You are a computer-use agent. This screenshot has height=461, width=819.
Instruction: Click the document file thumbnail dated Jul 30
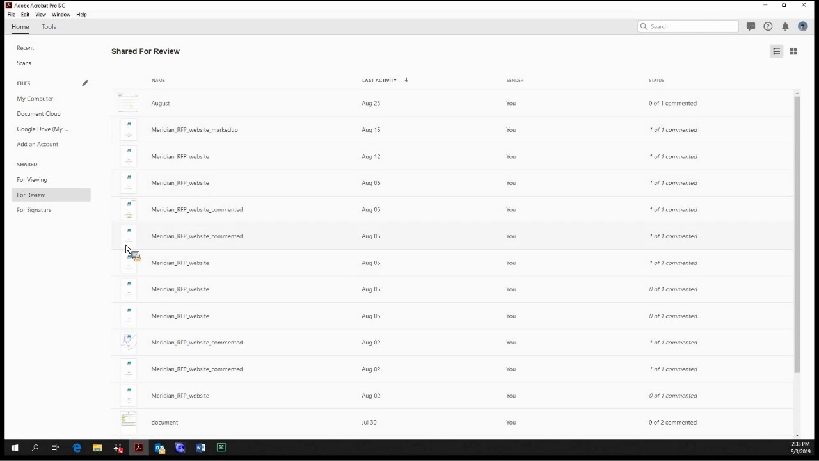click(129, 422)
